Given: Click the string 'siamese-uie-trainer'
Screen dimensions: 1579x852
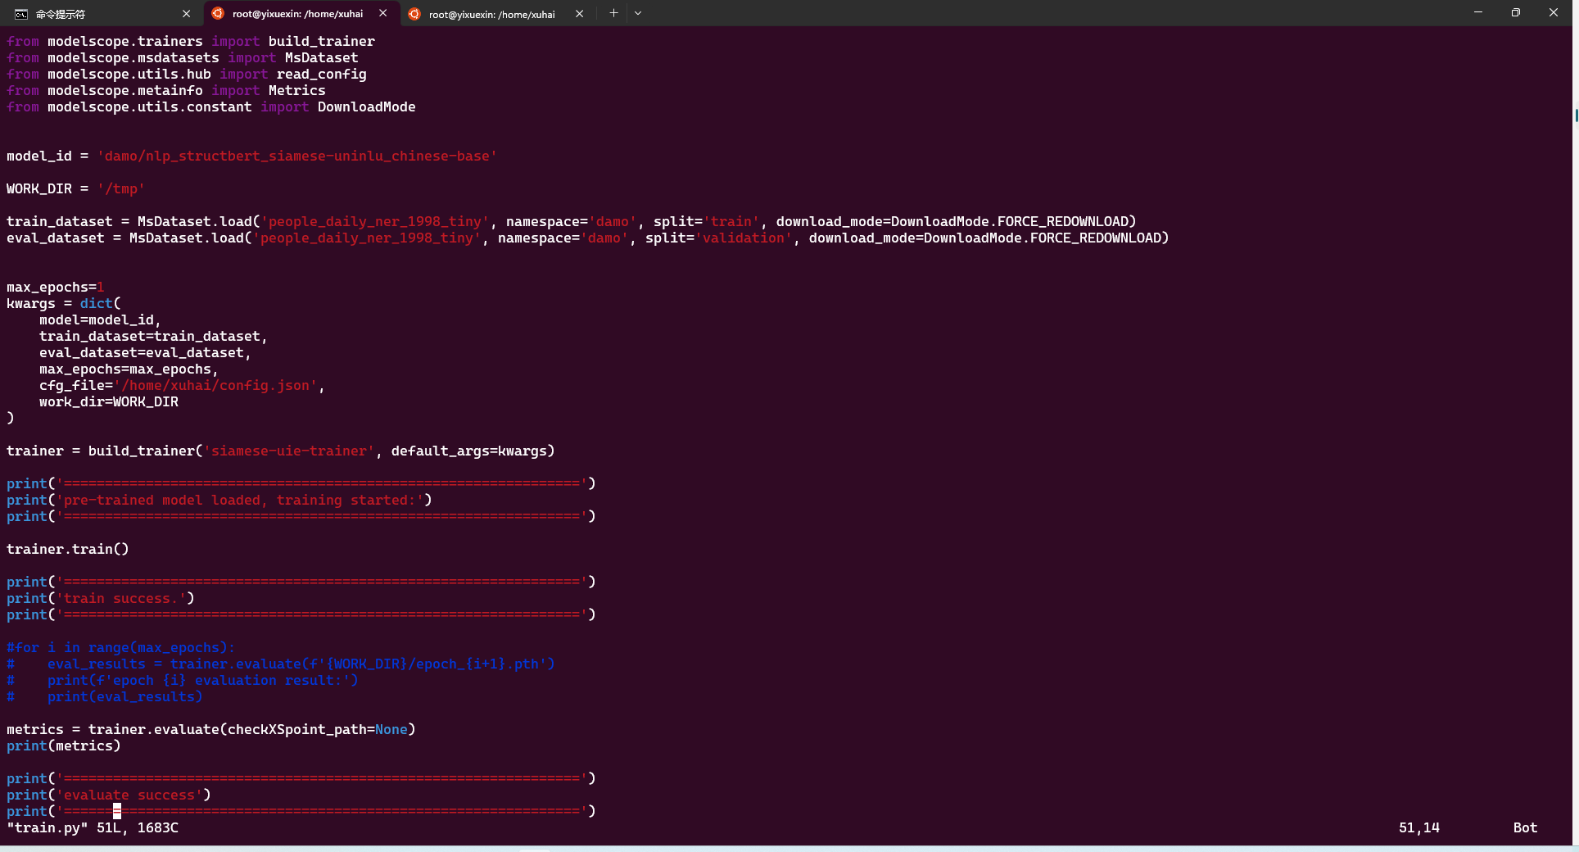Looking at the screenshot, I should click(289, 451).
